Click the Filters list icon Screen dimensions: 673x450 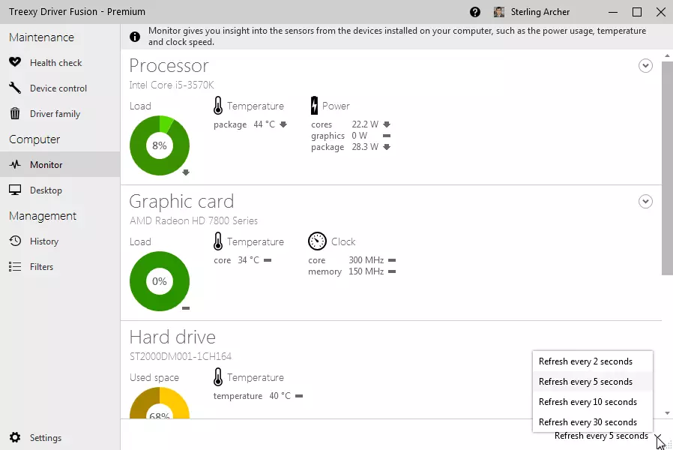click(15, 267)
